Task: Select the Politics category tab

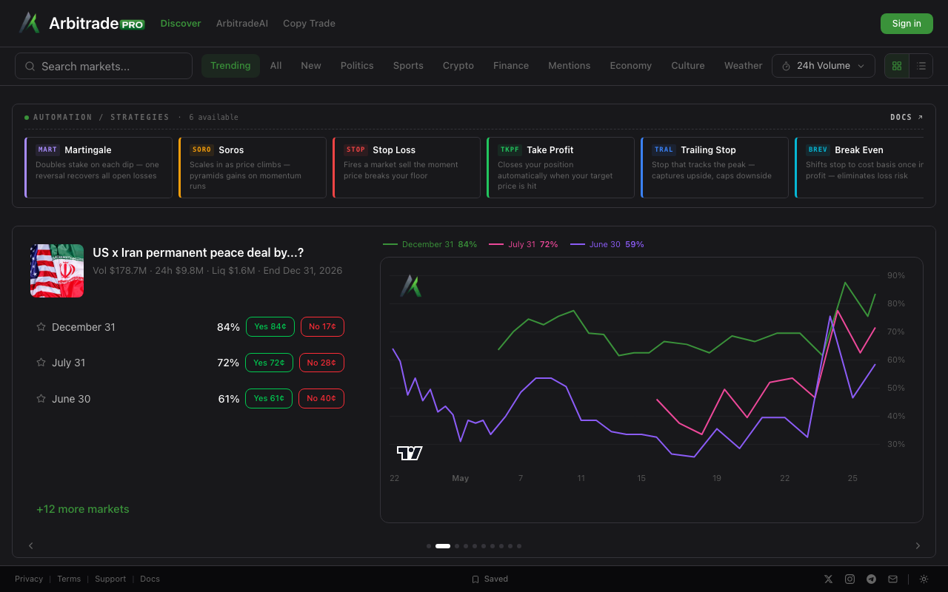Action: click(x=357, y=66)
